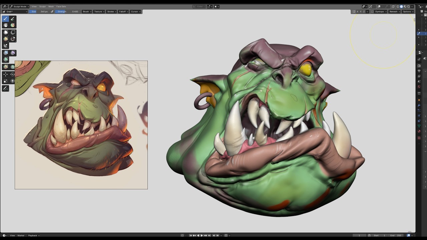Screen dimensions: 427x240
Task: Open the Texture properties tab
Action: 419,138
